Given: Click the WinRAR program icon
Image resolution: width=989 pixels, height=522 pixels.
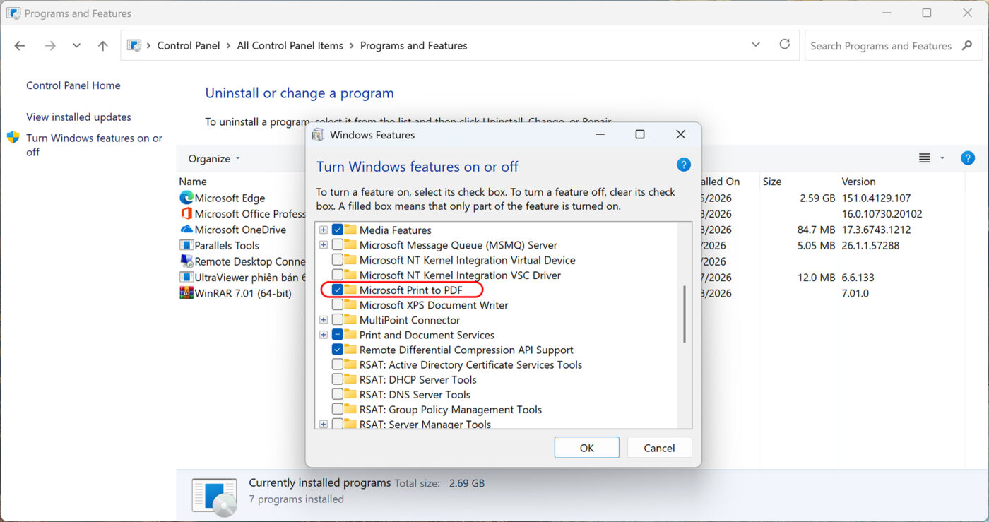Looking at the screenshot, I should click(x=186, y=293).
